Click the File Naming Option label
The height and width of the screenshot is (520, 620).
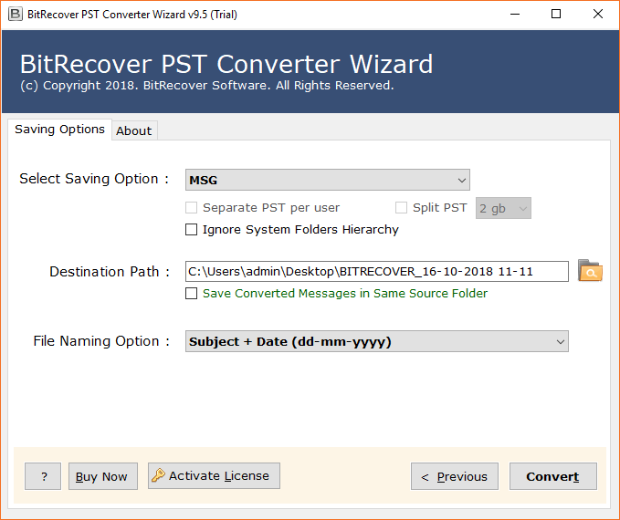click(101, 341)
